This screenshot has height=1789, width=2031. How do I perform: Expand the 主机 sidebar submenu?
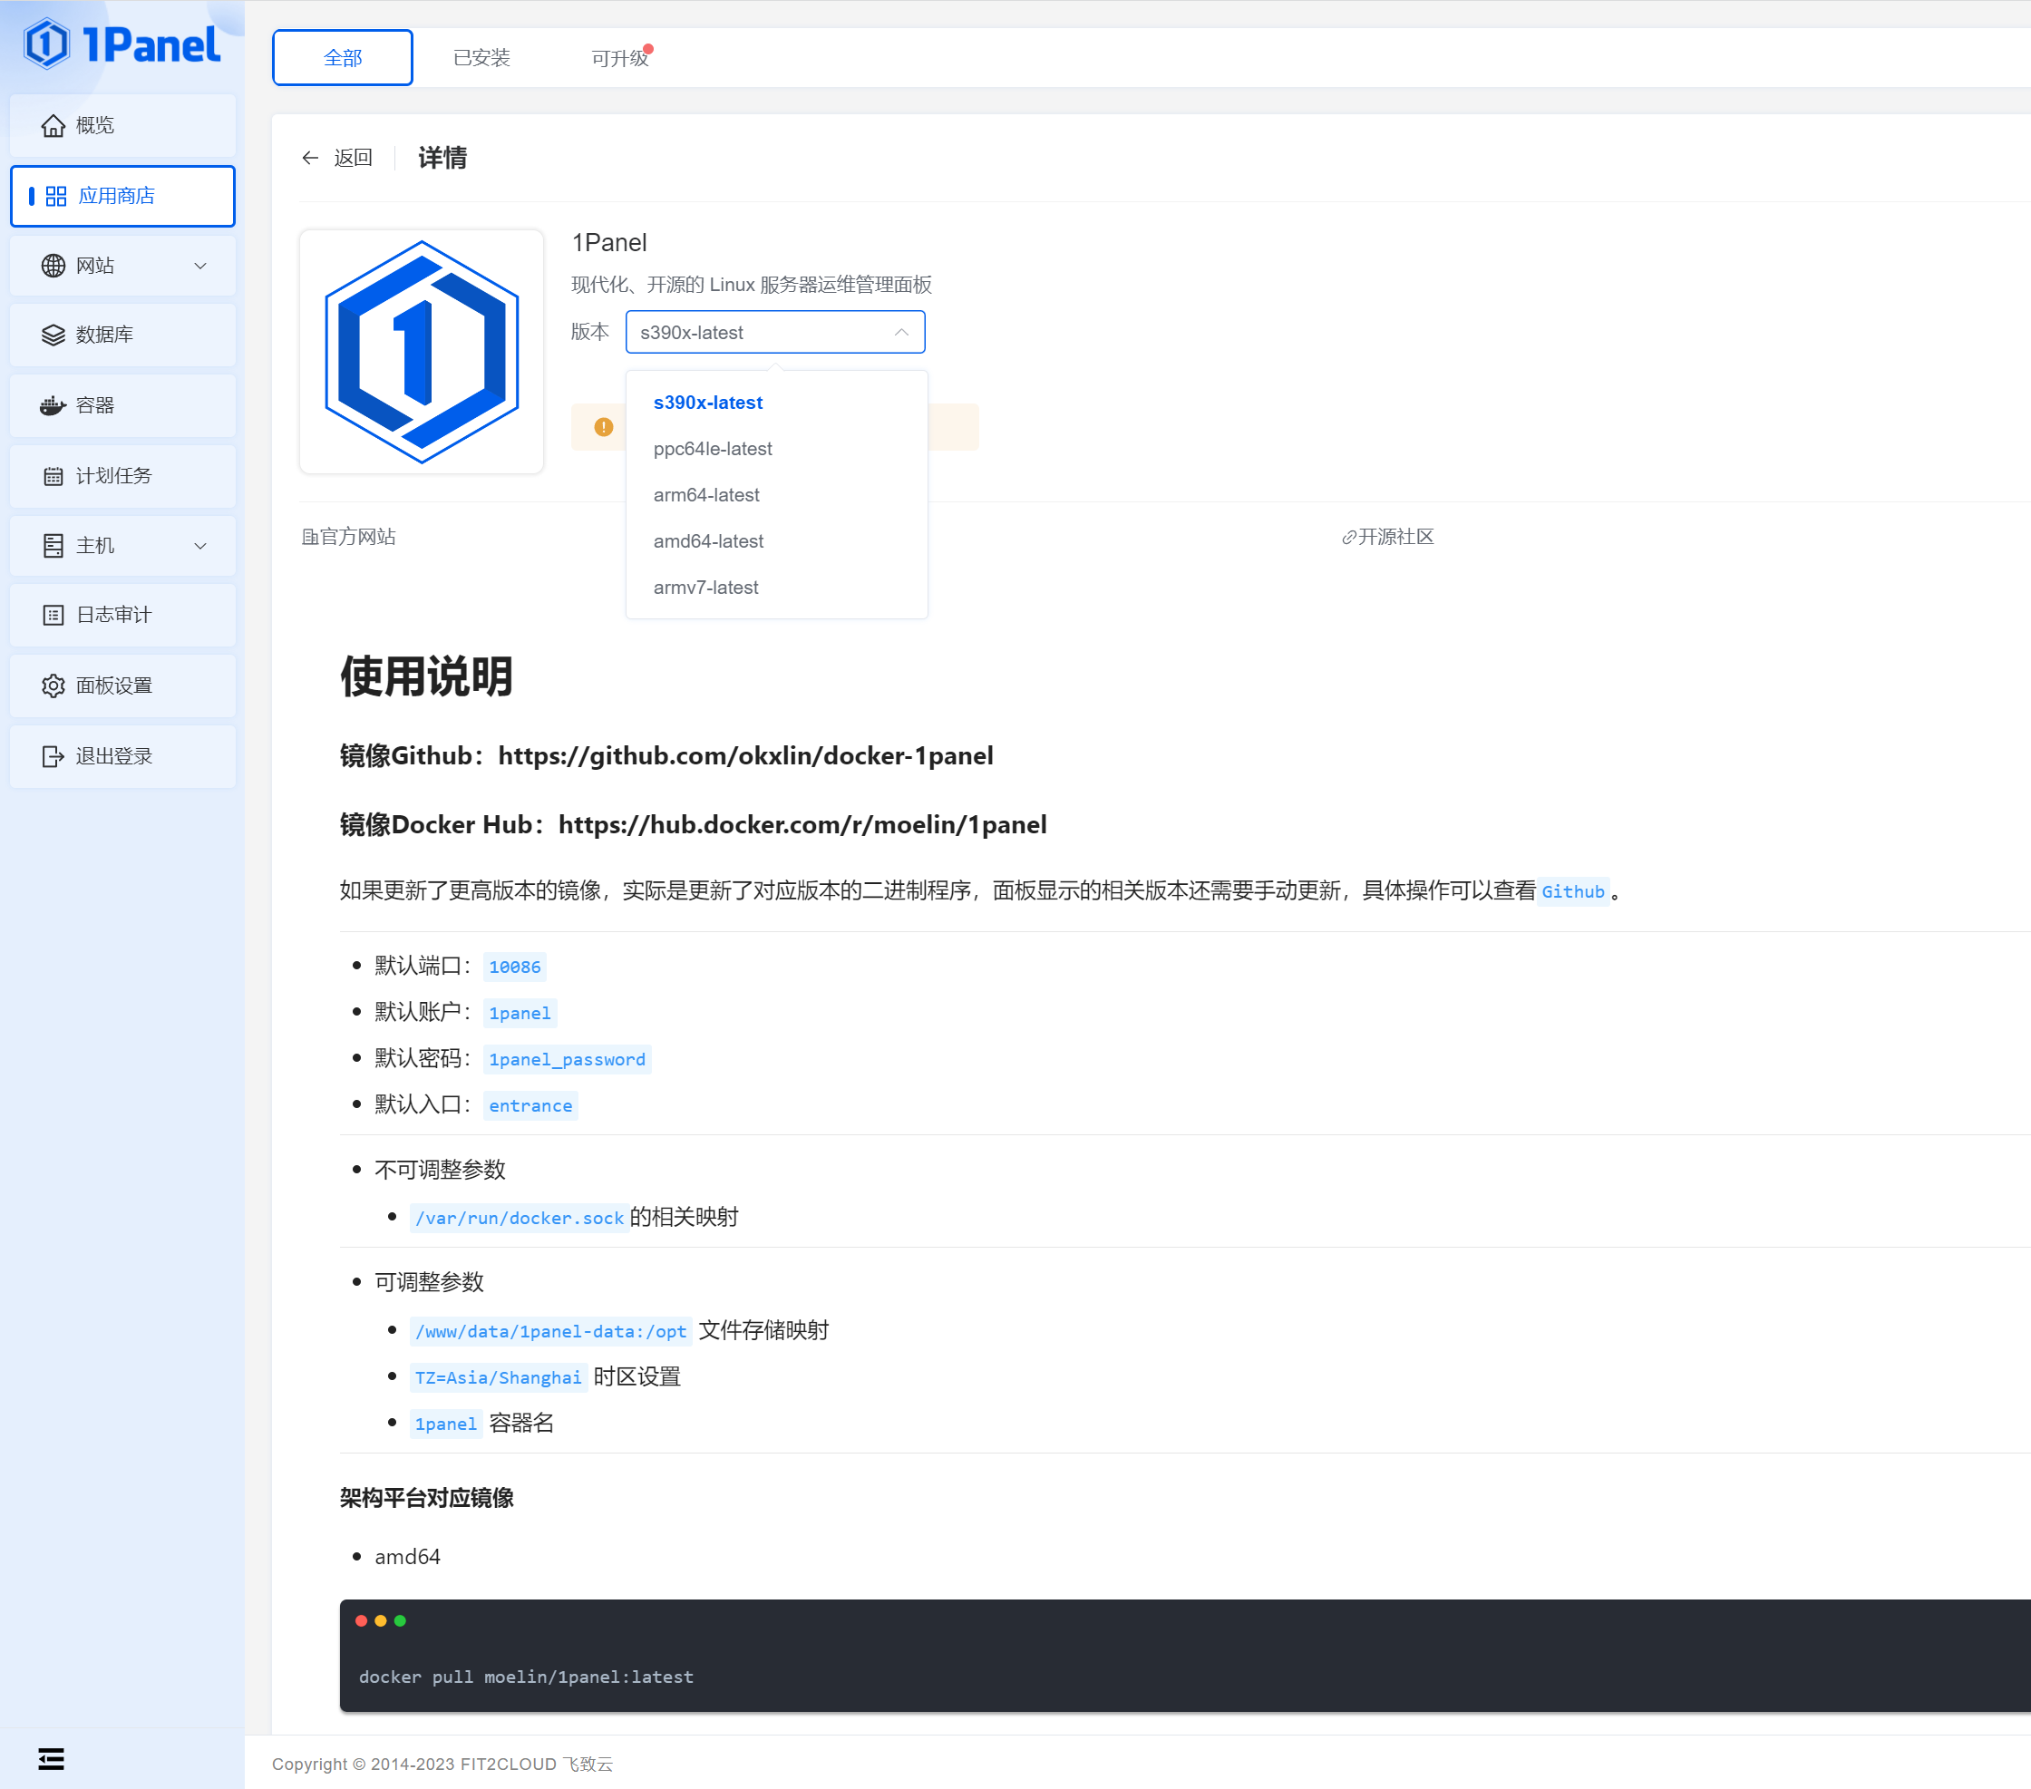(200, 546)
